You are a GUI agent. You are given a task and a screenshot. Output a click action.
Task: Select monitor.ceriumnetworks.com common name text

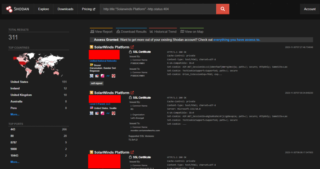(x=145, y=131)
